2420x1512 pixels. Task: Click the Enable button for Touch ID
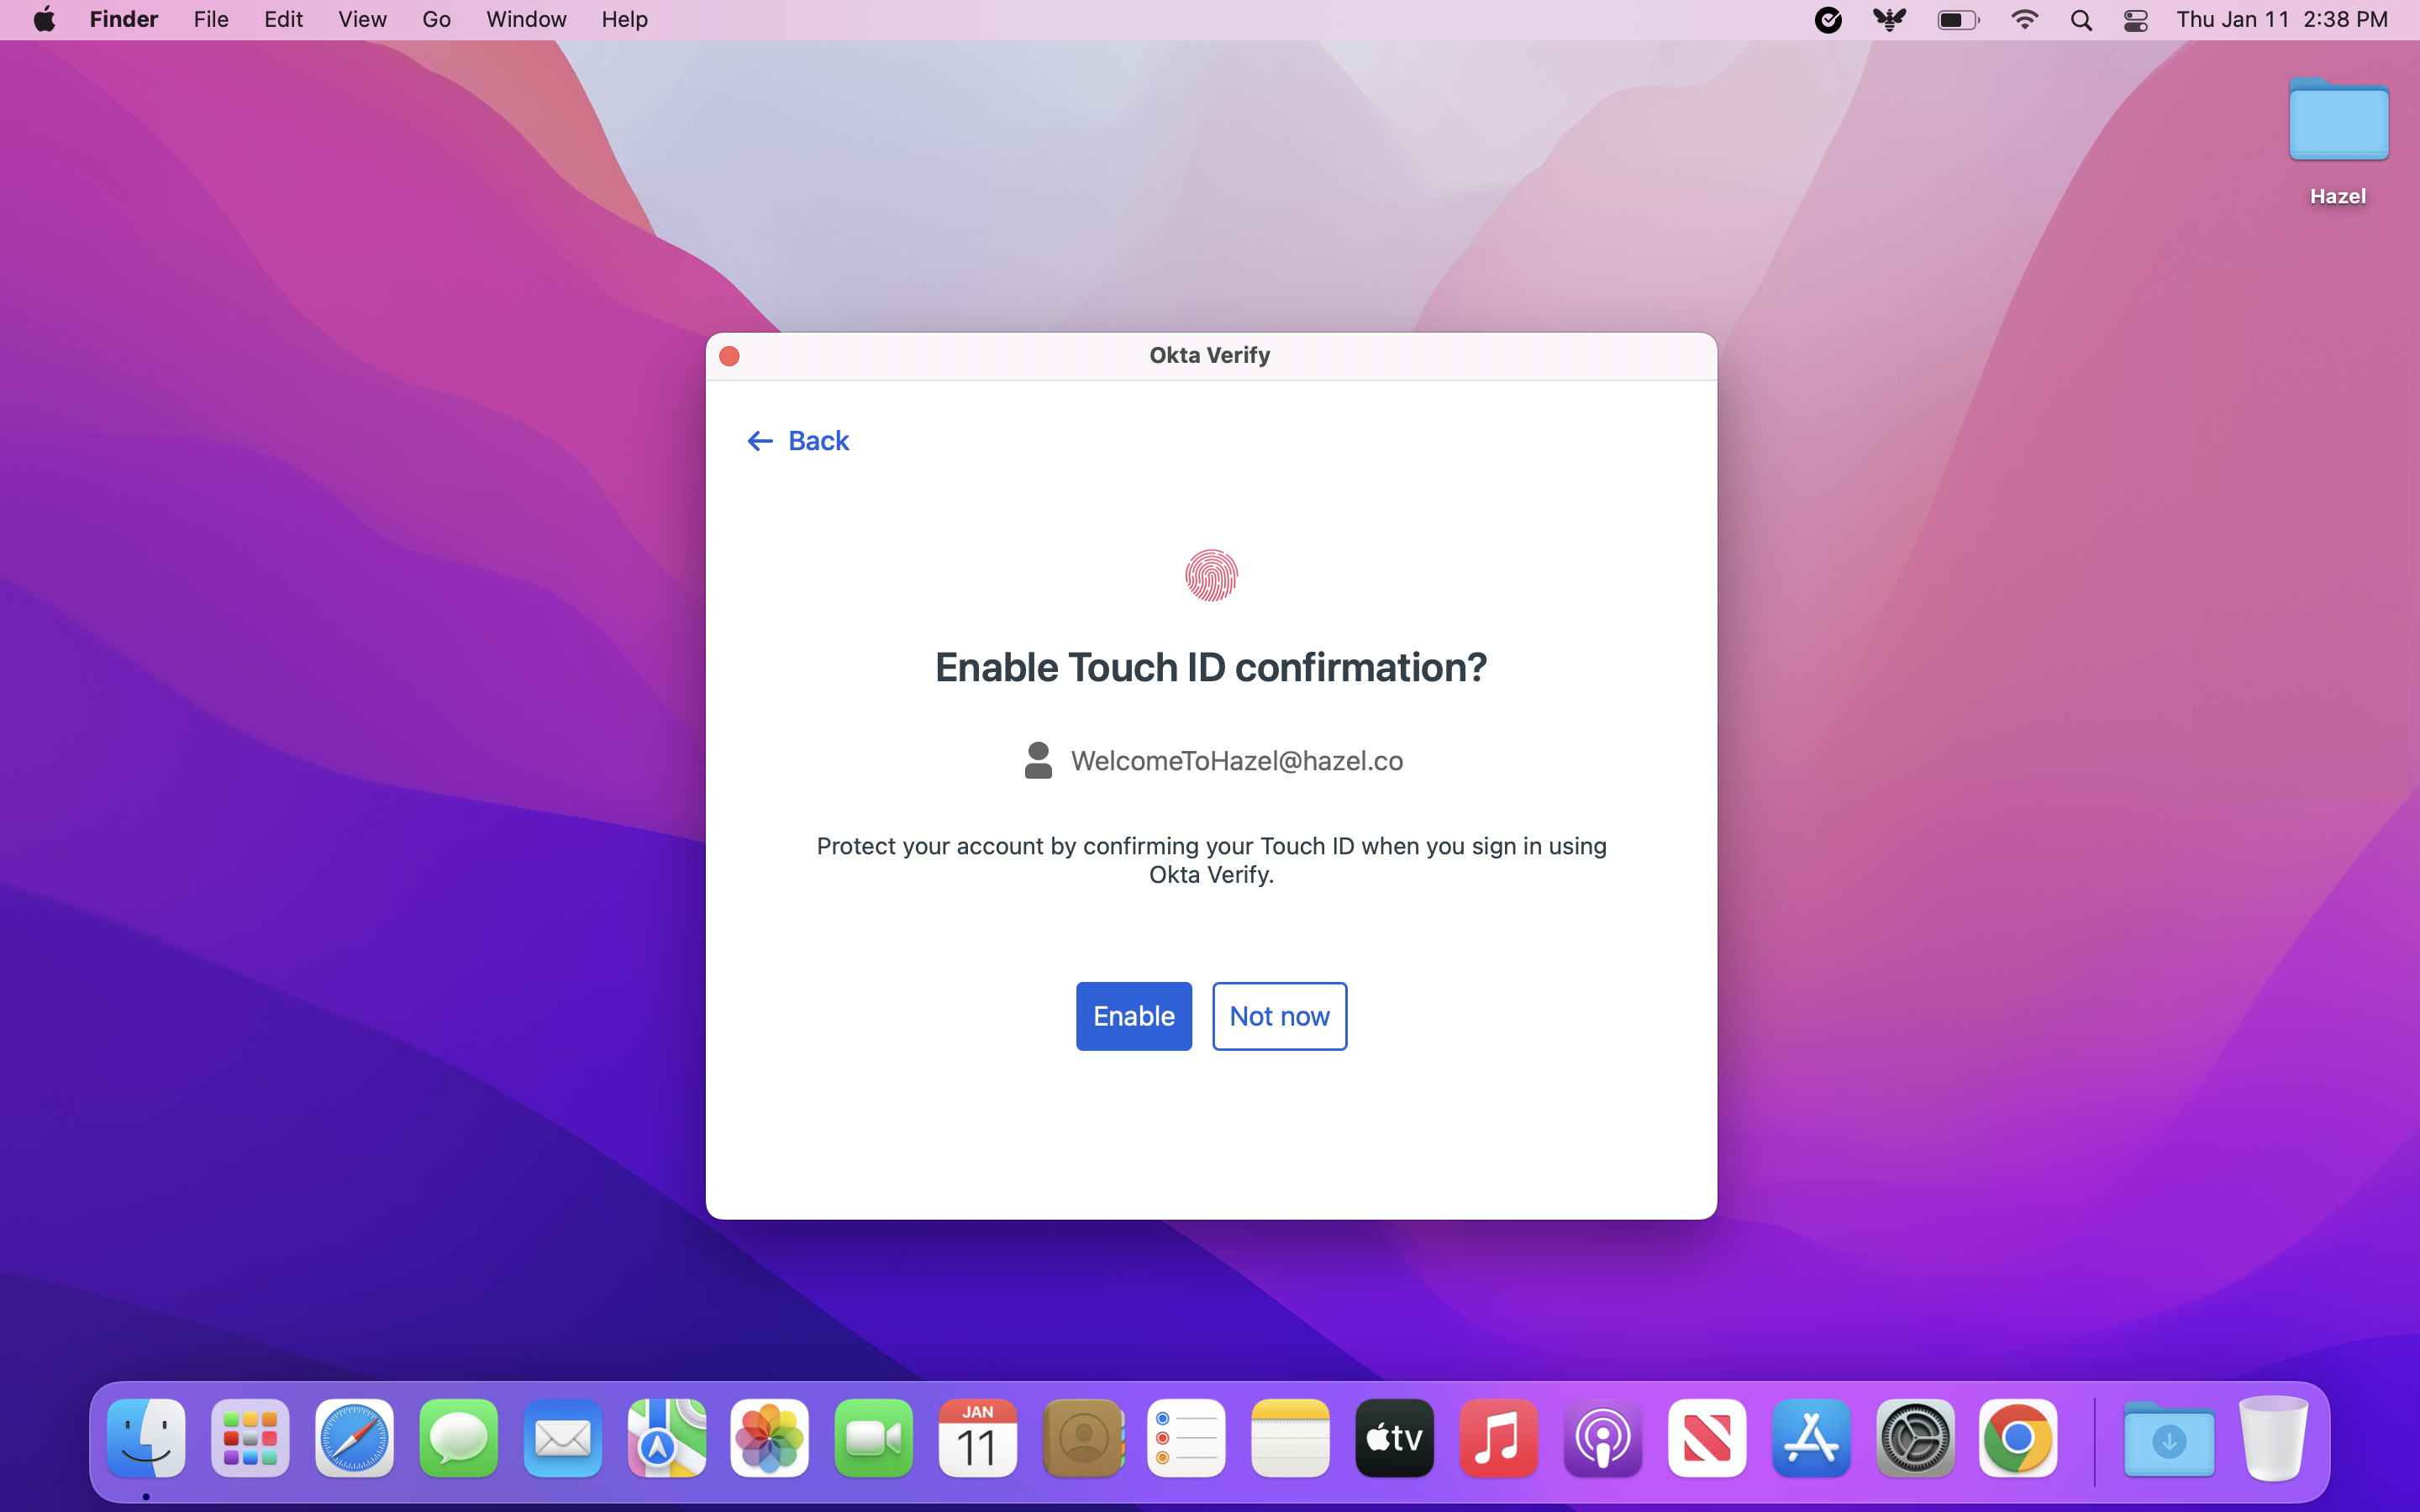1133,1016
